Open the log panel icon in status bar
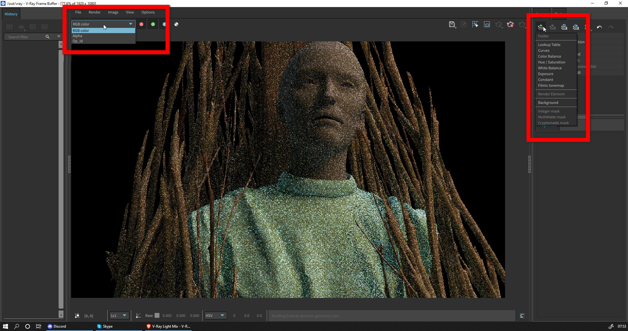This screenshot has height=331, width=628. coord(522,316)
